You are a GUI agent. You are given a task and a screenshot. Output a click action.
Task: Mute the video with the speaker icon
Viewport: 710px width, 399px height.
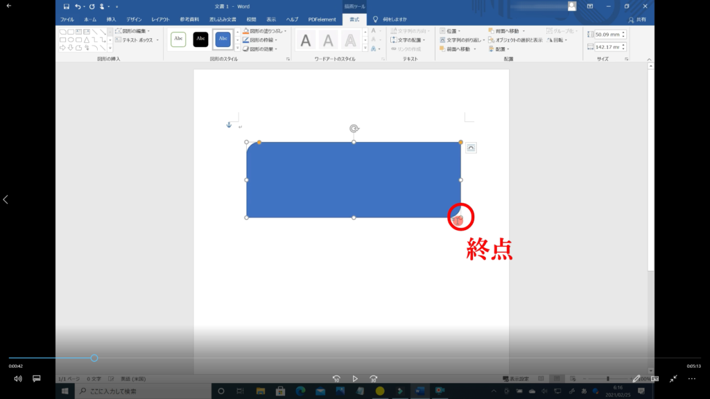point(18,379)
